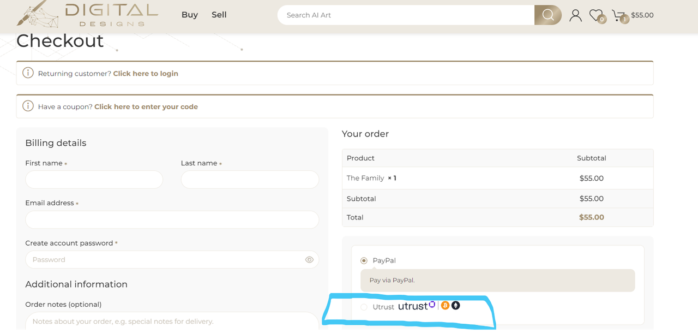Image resolution: width=698 pixels, height=333 pixels.
Task: Click the wishlist count badge
Action: (601, 20)
